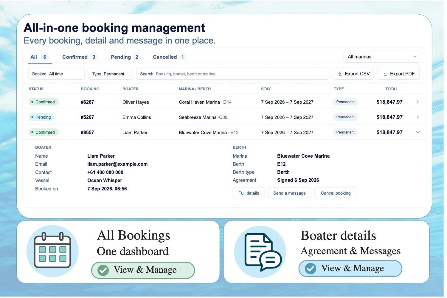Click the Signed 6 Sep 2026 agreement value
The width and height of the screenshot is (447, 298).
[x=298, y=180]
